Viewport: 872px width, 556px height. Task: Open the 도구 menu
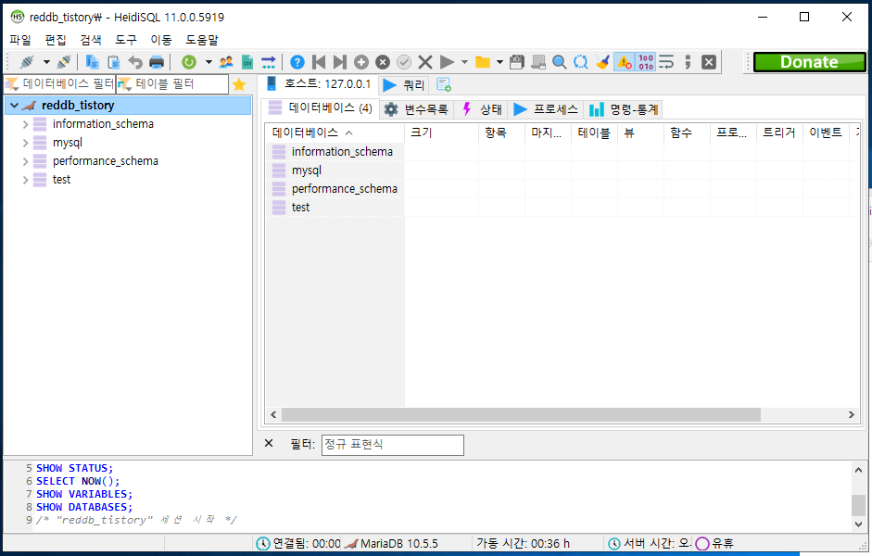point(126,40)
